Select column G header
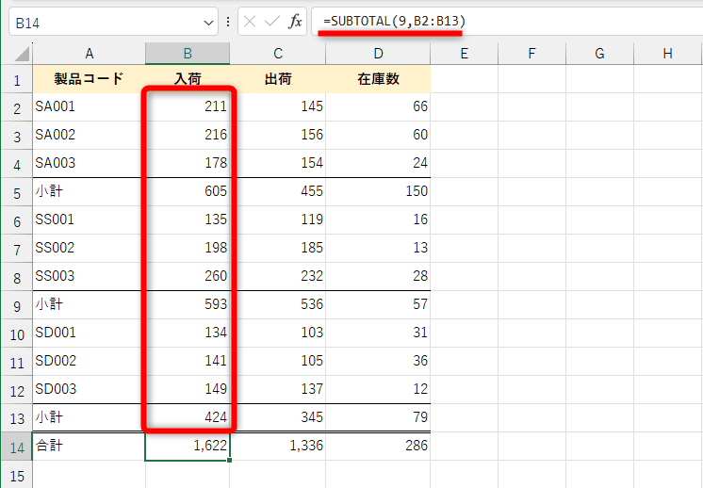Image resolution: width=703 pixels, height=488 pixels. click(x=599, y=54)
